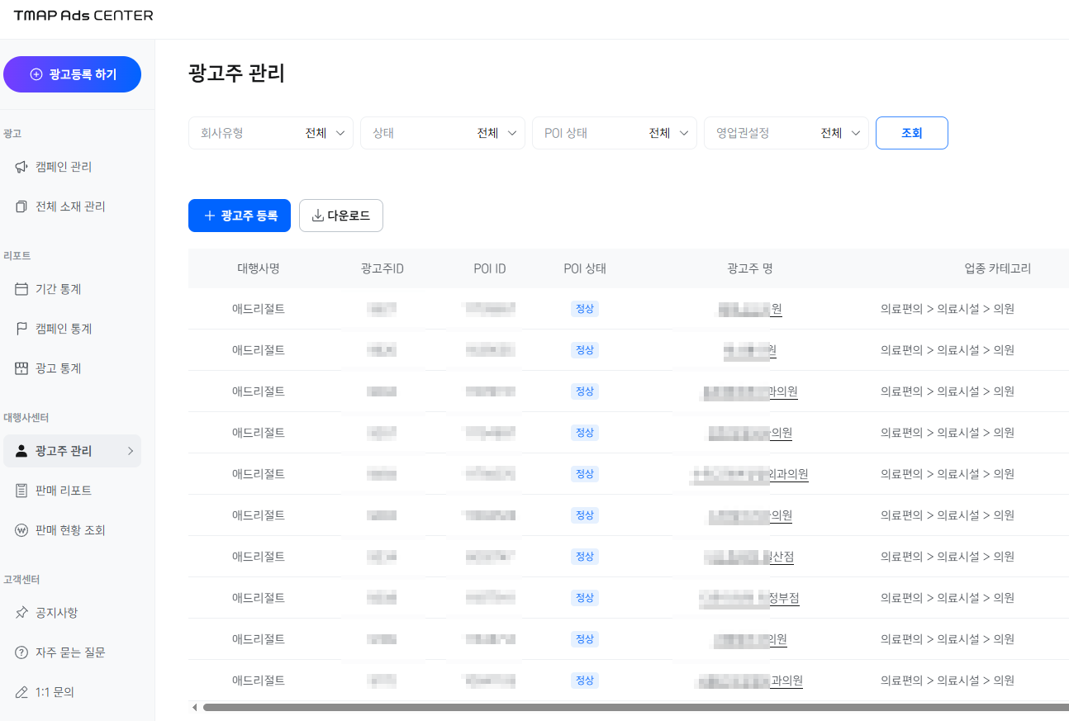Click the 다운로드 button

[341, 216]
